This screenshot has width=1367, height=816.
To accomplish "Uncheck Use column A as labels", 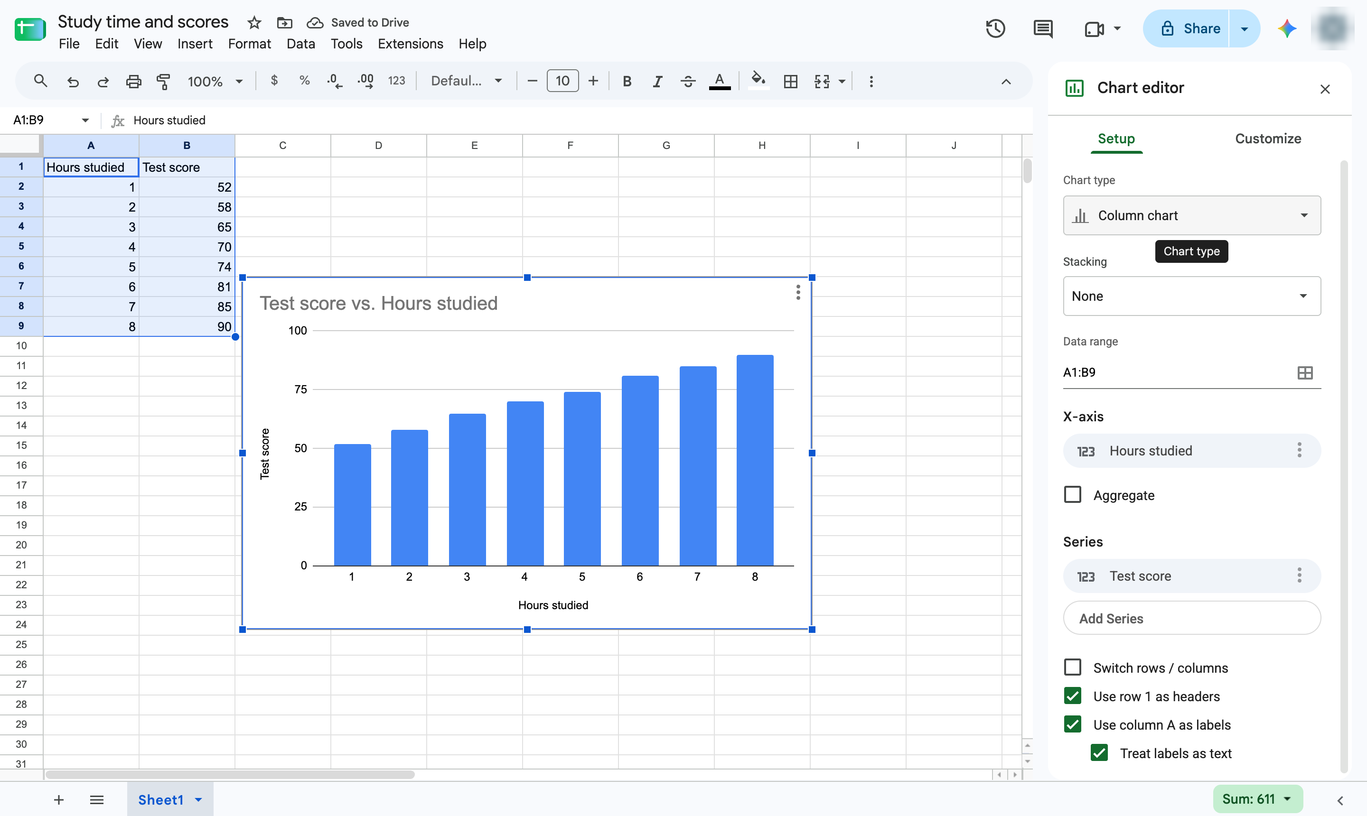I will click(1073, 724).
